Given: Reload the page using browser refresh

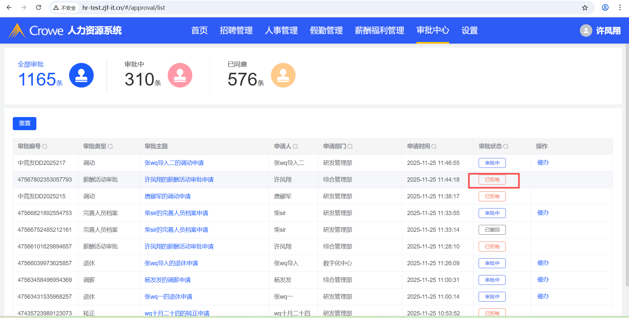Looking at the screenshot, I should click(38, 8).
